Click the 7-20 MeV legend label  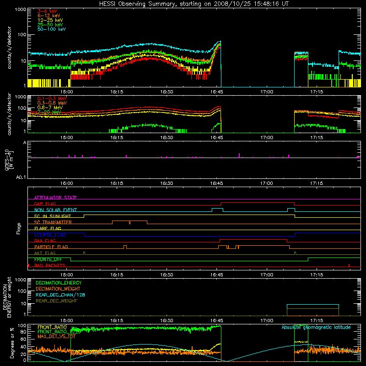pos(49,112)
